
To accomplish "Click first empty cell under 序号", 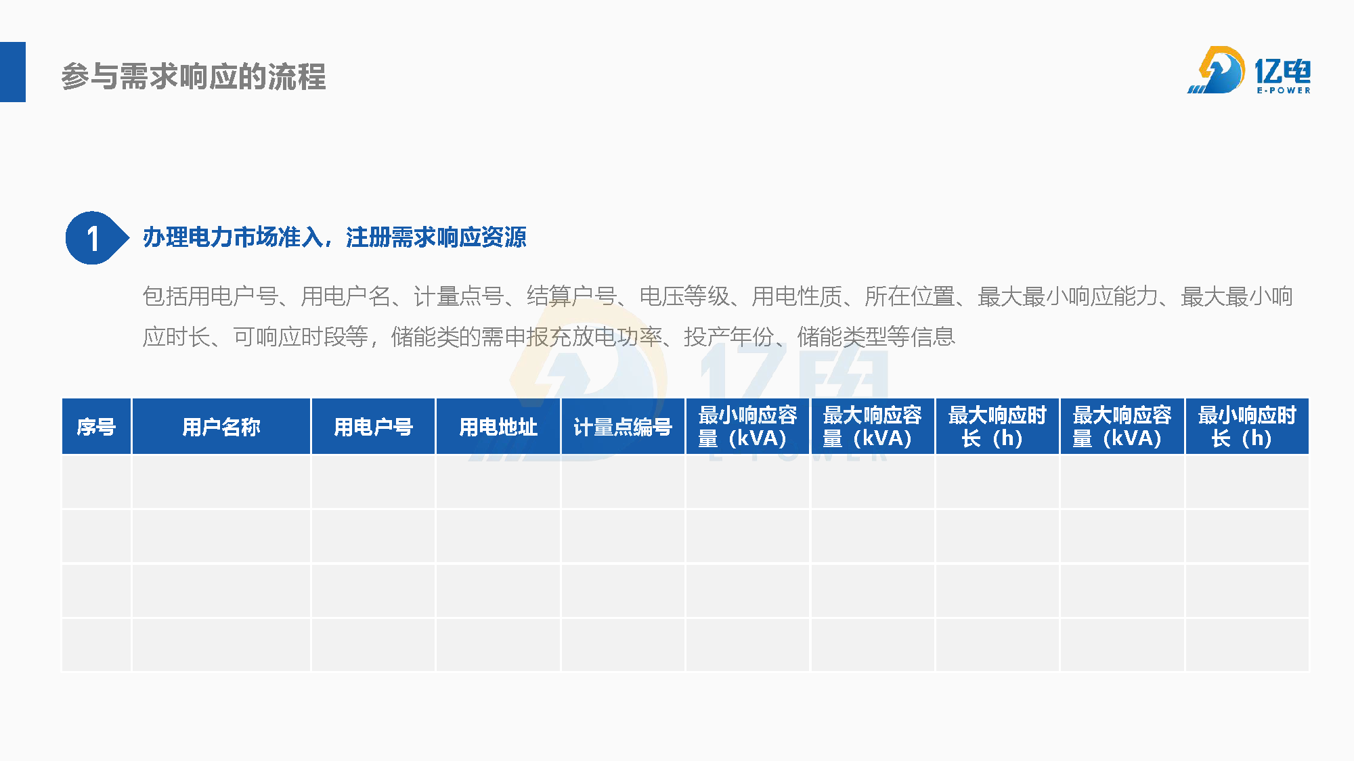I will [96, 482].
